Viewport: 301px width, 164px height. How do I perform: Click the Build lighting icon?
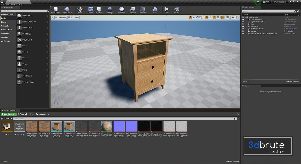tap(155, 10)
